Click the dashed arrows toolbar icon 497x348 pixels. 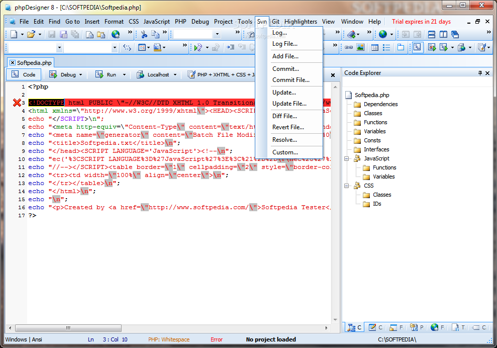(127, 48)
